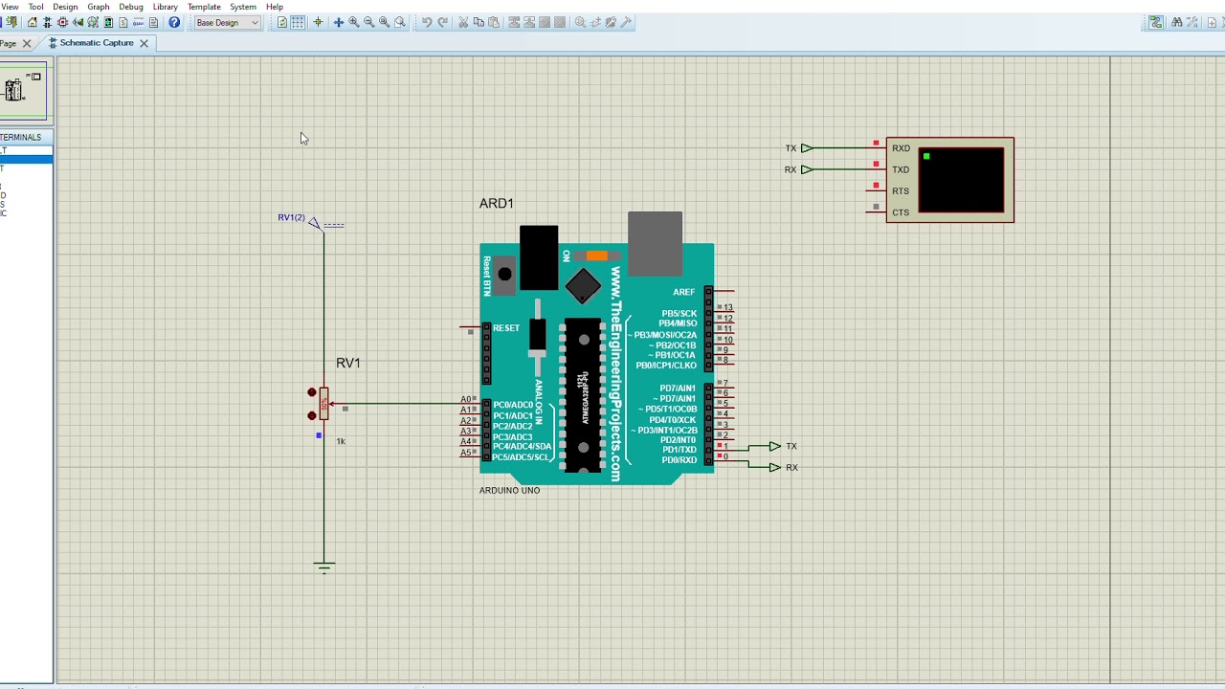Click the Zoom In magnifier icon
The image size is (1225, 689).
click(x=354, y=22)
